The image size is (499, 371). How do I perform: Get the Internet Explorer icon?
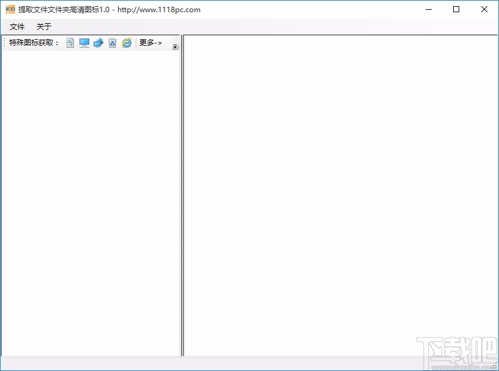click(127, 43)
